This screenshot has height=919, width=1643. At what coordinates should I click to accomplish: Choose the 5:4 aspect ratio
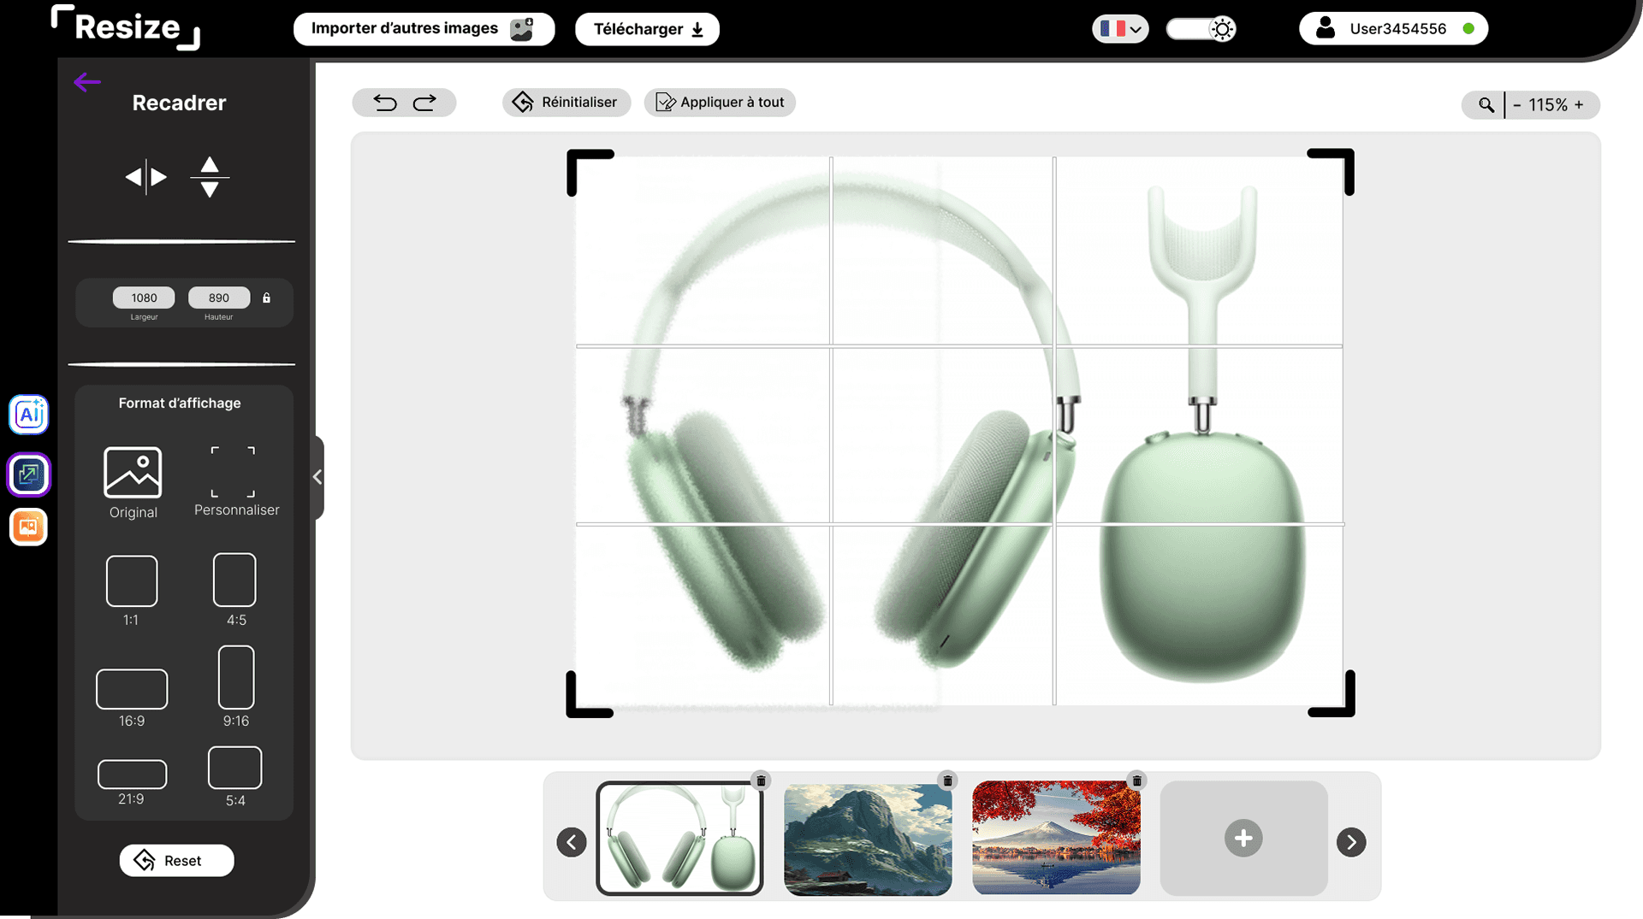click(x=235, y=777)
